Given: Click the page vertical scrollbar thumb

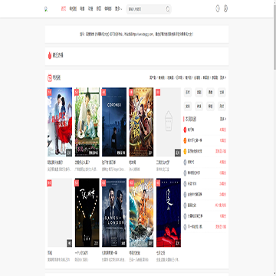Looking at the screenshot, I should 274,36.
